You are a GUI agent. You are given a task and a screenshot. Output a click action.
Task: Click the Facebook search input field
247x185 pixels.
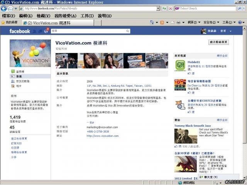point(89,31)
